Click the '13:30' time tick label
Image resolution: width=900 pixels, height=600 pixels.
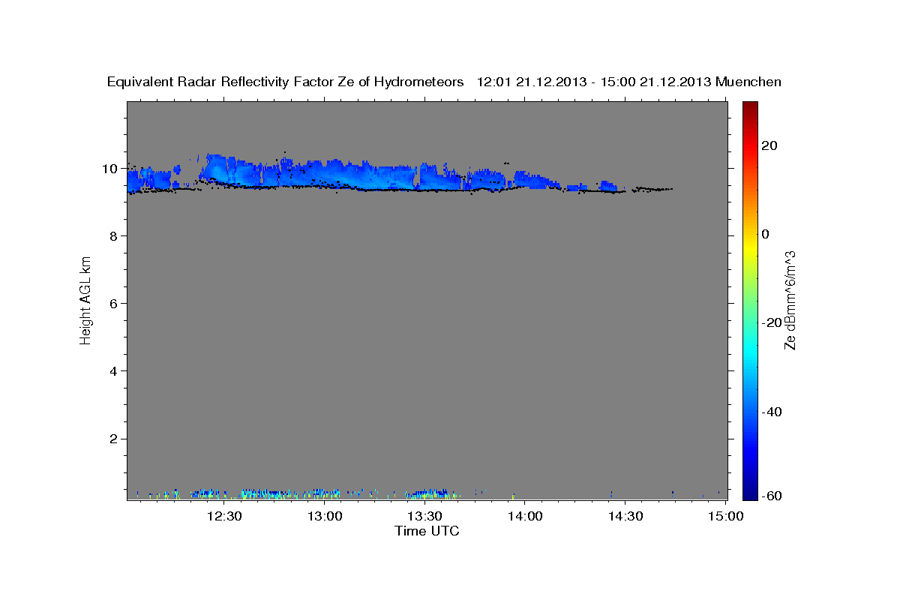tap(424, 516)
